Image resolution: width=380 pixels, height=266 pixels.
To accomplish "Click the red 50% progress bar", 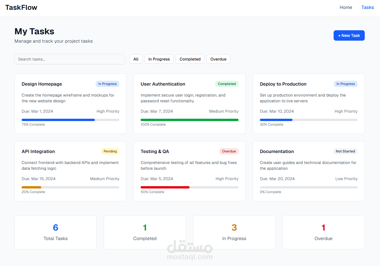I will (x=190, y=187).
